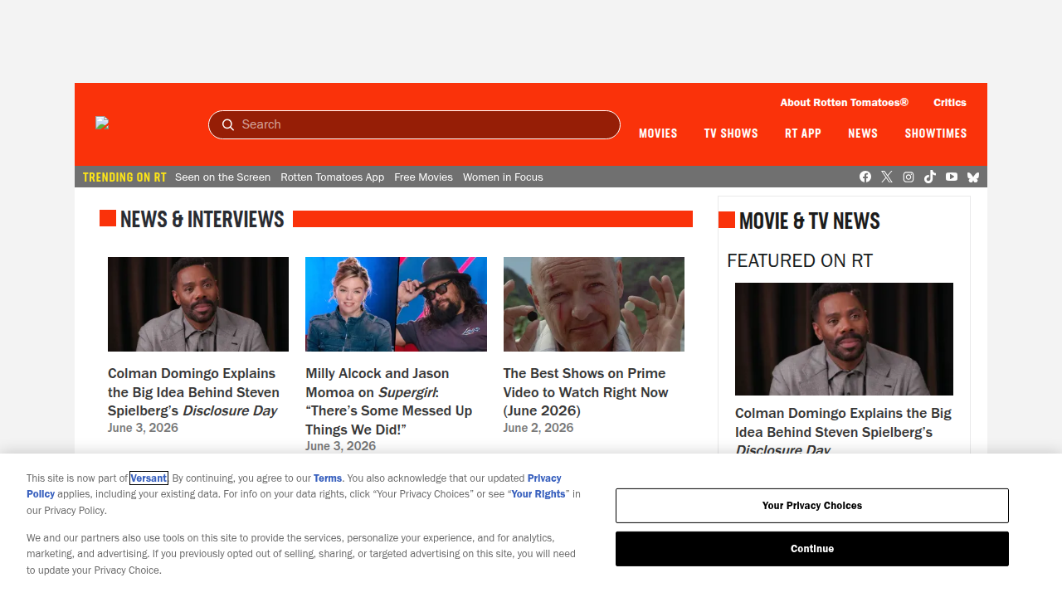The image size is (1062, 597).
Task: Select trending topic Rotten Tomatoes App
Action: 332,177
